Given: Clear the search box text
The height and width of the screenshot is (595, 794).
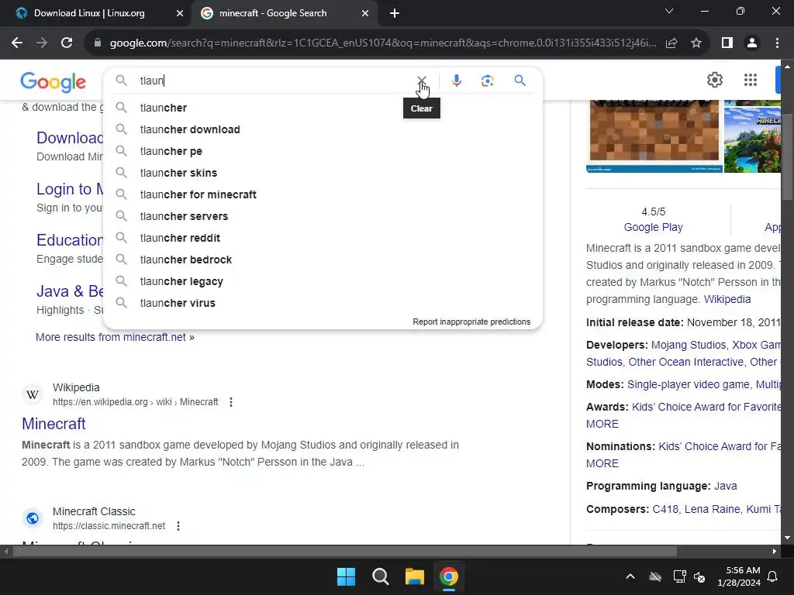Looking at the screenshot, I should [x=421, y=81].
